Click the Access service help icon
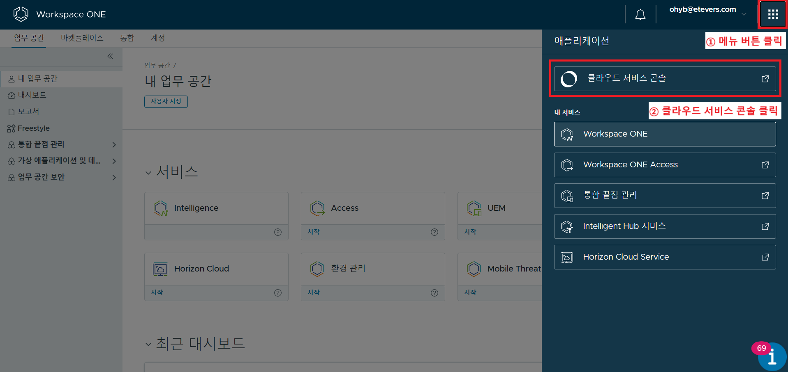 tap(434, 232)
